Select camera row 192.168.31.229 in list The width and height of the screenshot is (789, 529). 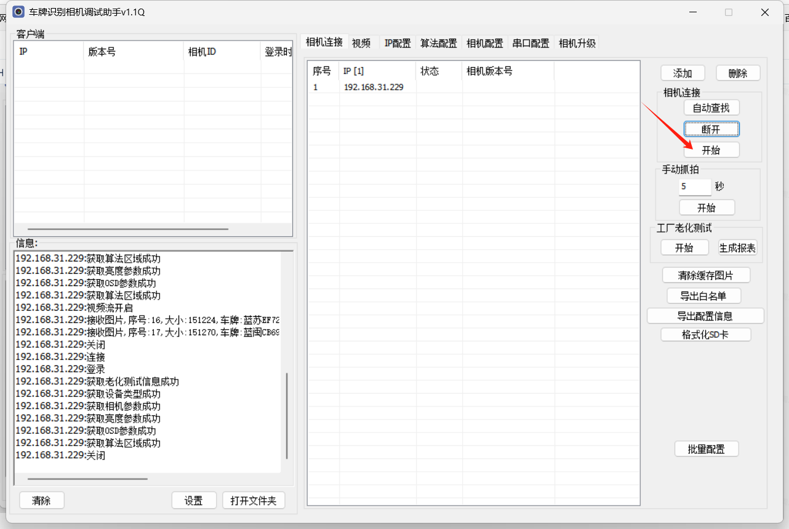click(473, 87)
